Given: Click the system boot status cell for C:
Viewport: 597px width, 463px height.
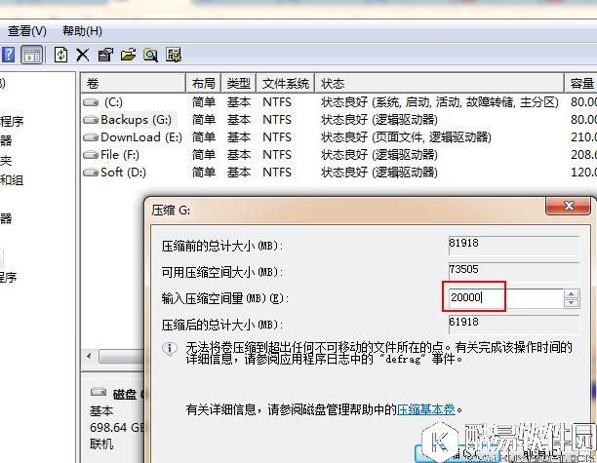Looking at the screenshot, I should [x=440, y=102].
